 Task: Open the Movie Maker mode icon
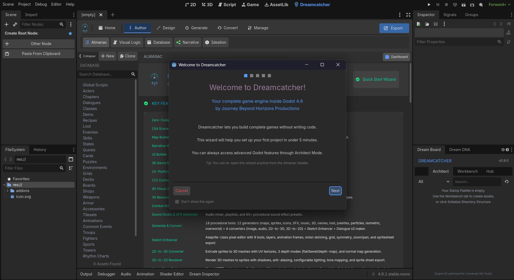[481, 5]
